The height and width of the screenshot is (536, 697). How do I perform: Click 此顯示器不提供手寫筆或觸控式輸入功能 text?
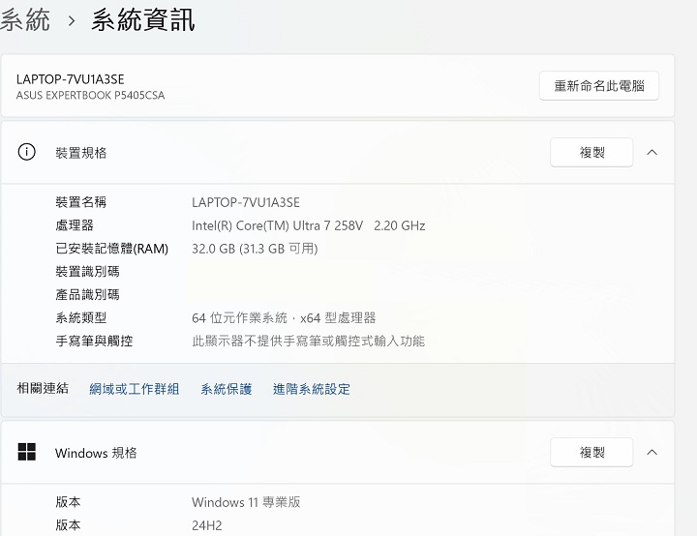(x=308, y=341)
